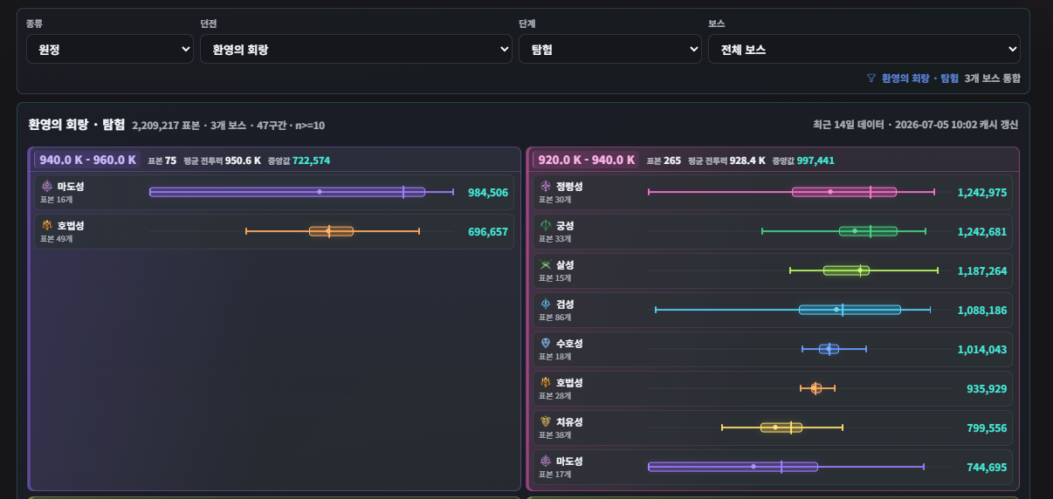1053x499 pixels.
Task: Click the 살성 class icon
Action: pos(546,264)
